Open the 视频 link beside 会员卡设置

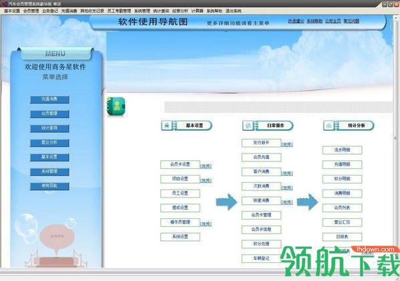[206, 166]
